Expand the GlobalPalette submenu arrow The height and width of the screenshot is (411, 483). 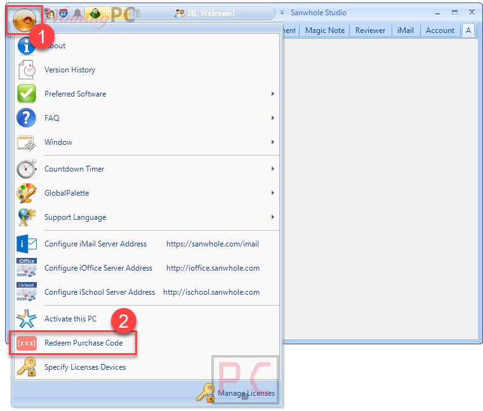tap(273, 193)
